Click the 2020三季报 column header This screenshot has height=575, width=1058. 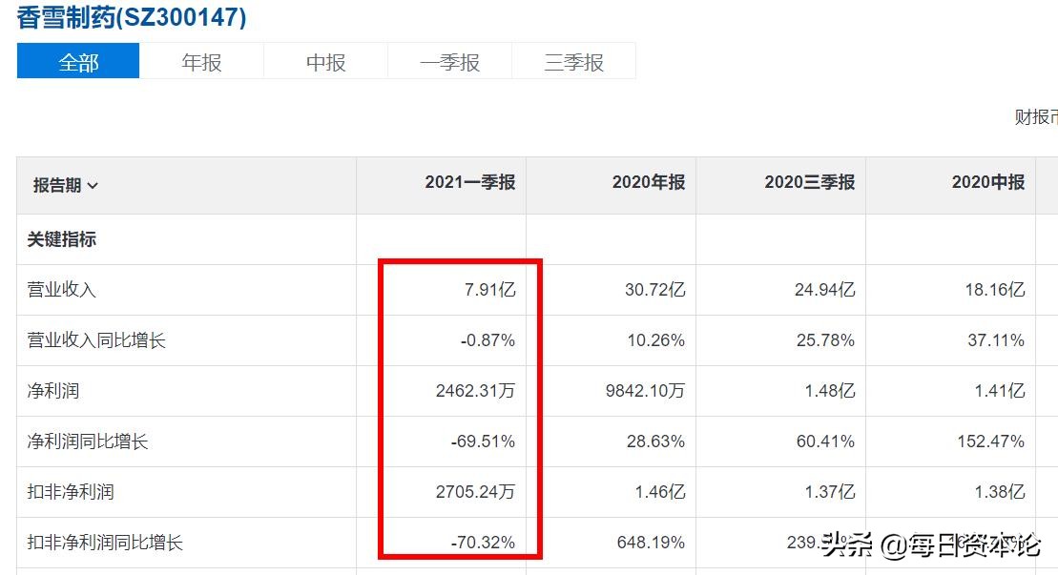[809, 182]
